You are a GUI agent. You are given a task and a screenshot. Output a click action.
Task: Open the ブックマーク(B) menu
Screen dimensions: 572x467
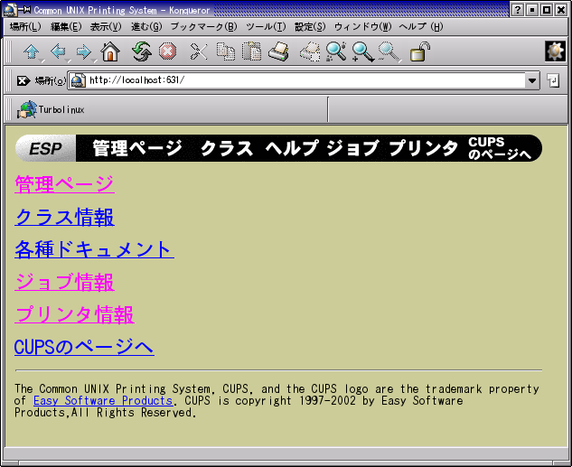pyautogui.click(x=203, y=26)
